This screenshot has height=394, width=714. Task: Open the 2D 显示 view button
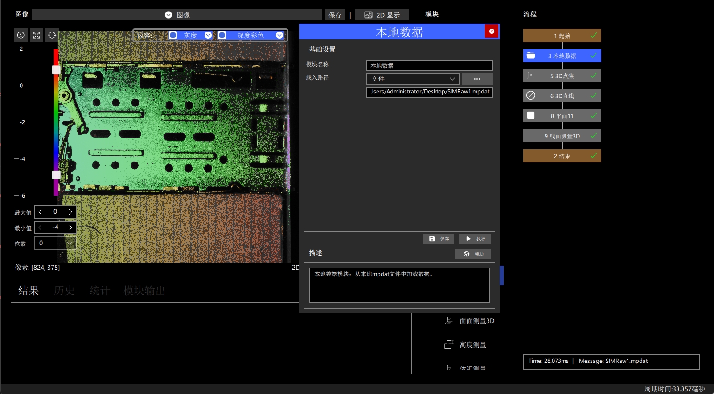382,15
